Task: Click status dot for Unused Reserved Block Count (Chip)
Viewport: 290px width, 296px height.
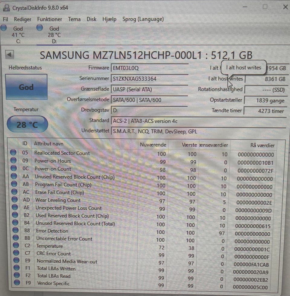Action: 14,176
